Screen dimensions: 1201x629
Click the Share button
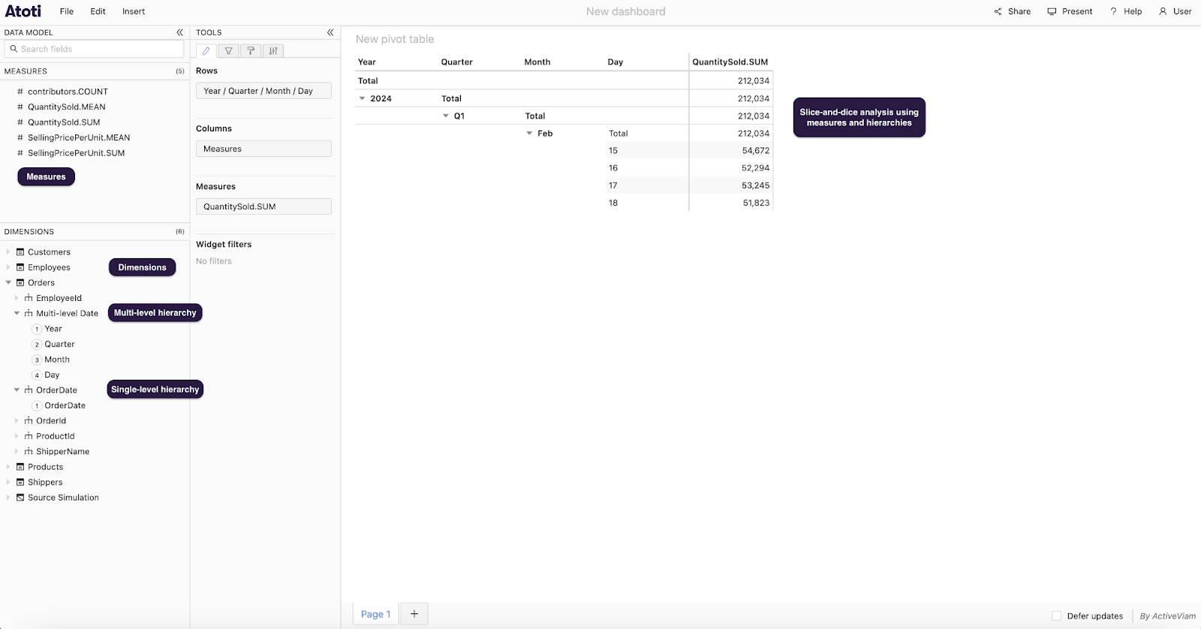click(x=1012, y=11)
